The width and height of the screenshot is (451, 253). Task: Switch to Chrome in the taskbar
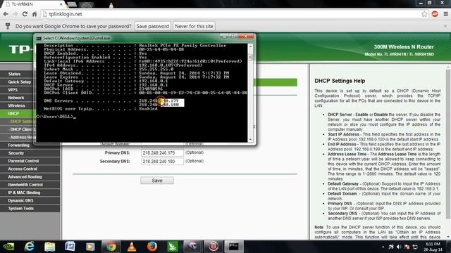(111, 247)
